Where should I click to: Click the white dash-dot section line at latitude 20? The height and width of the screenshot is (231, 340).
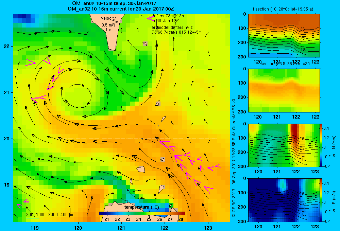coord(139,139)
